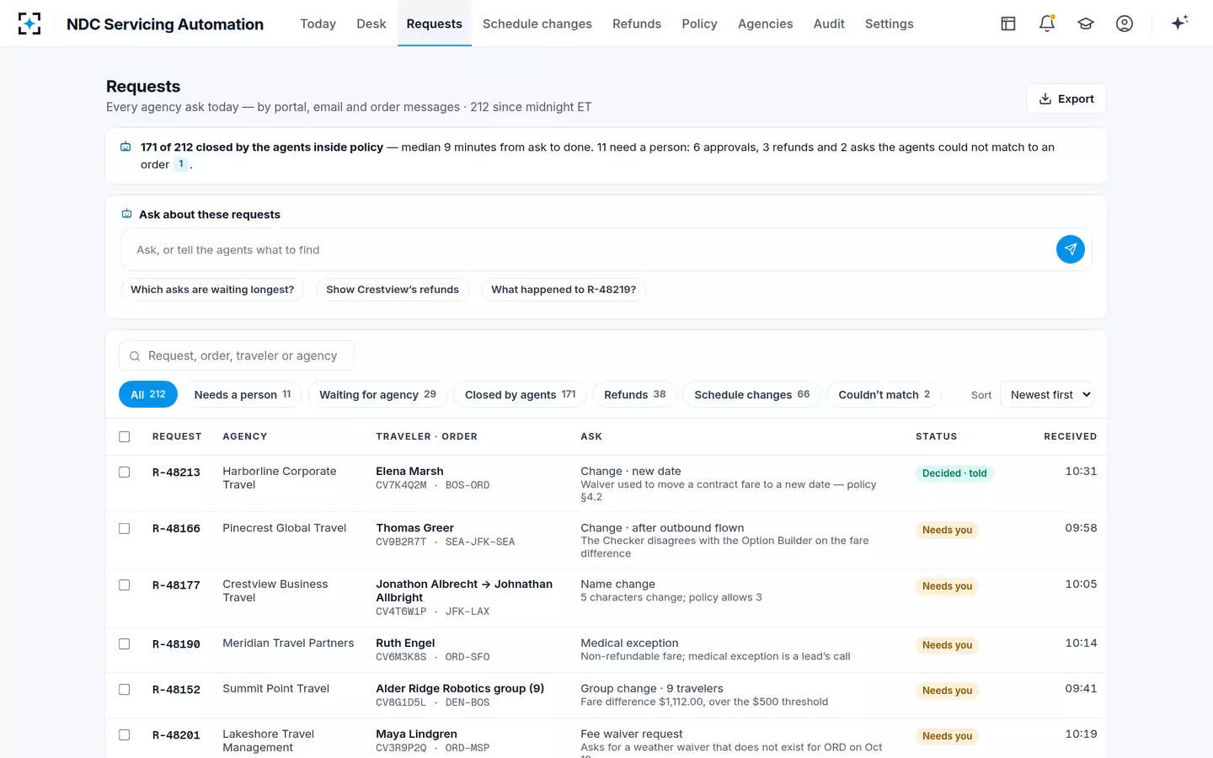Focus the 'Ask, or tell the agents' input
The image size is (1213, 758).
(588, 249)
